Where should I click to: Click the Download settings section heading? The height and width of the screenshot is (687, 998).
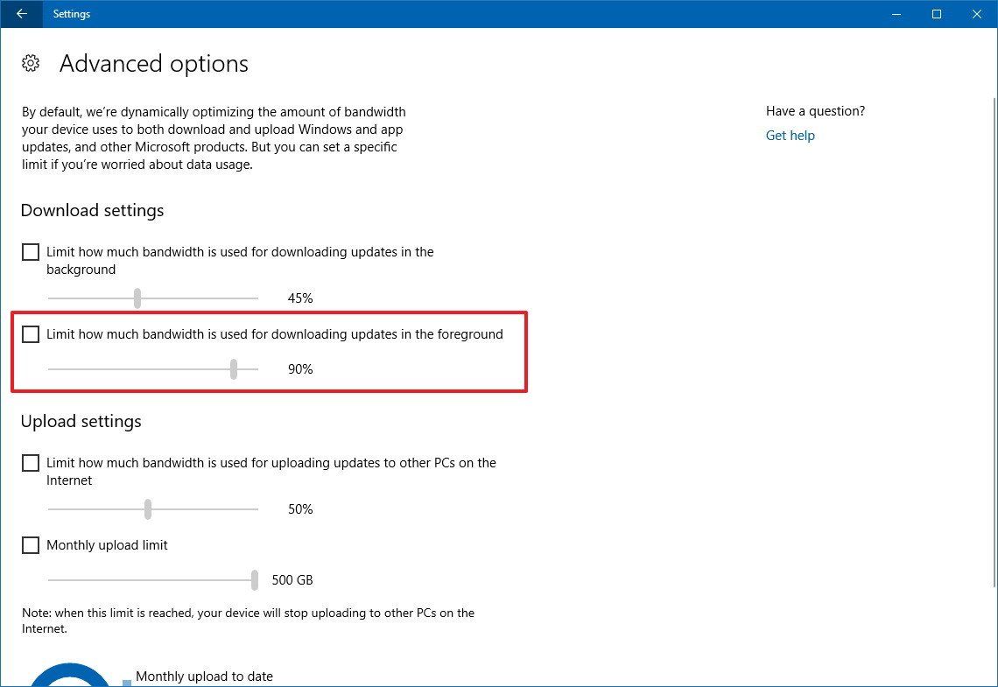pos(92,211)
